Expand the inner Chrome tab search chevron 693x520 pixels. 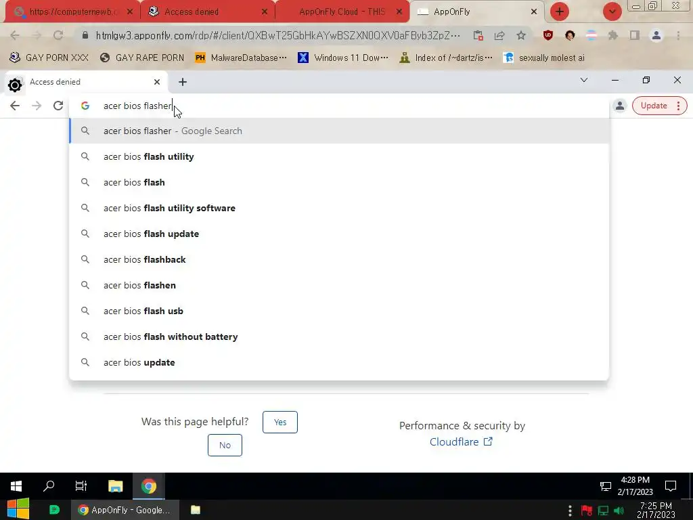tap(584, 80)
